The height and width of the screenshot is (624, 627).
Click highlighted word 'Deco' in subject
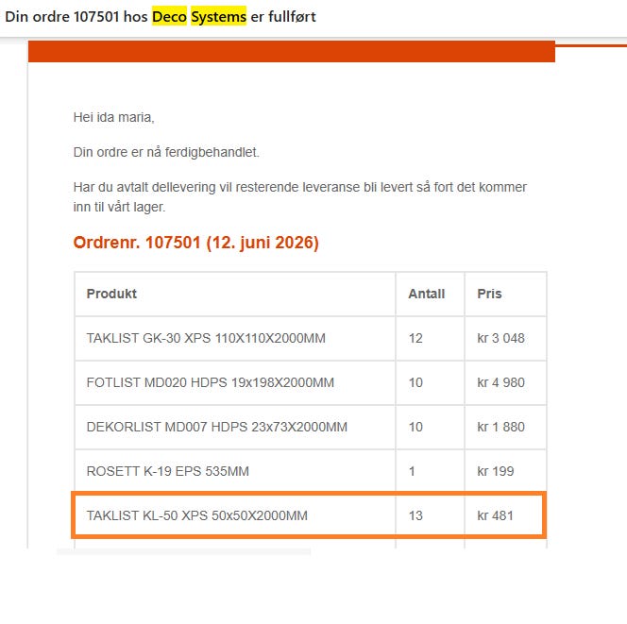pos(169,17)
